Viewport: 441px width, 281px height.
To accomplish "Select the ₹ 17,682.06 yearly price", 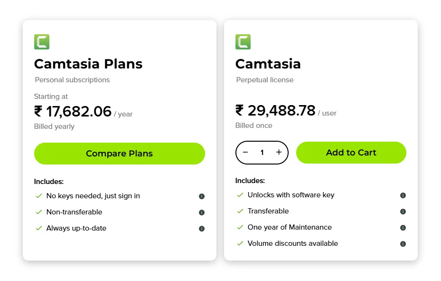I will 73,111.
